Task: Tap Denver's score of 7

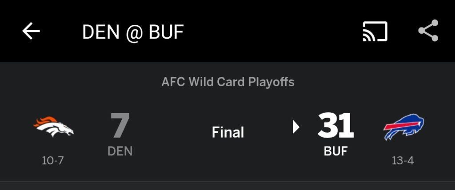Action: 120,126
